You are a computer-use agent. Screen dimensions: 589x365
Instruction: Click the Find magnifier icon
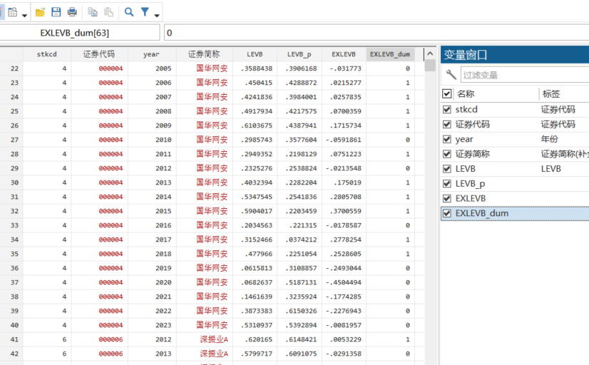click(x=129, y=12)
